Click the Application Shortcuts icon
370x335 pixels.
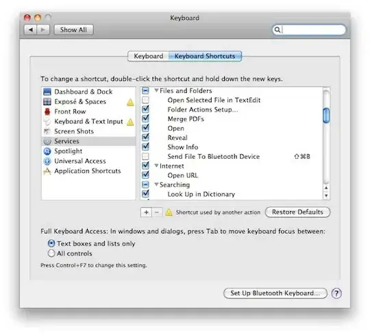(47, 171)
